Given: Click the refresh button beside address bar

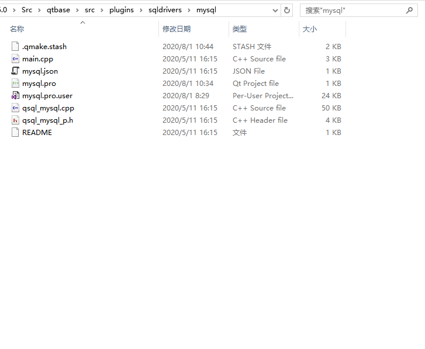Looking at the screenshot, I should [x=287, y=11].
